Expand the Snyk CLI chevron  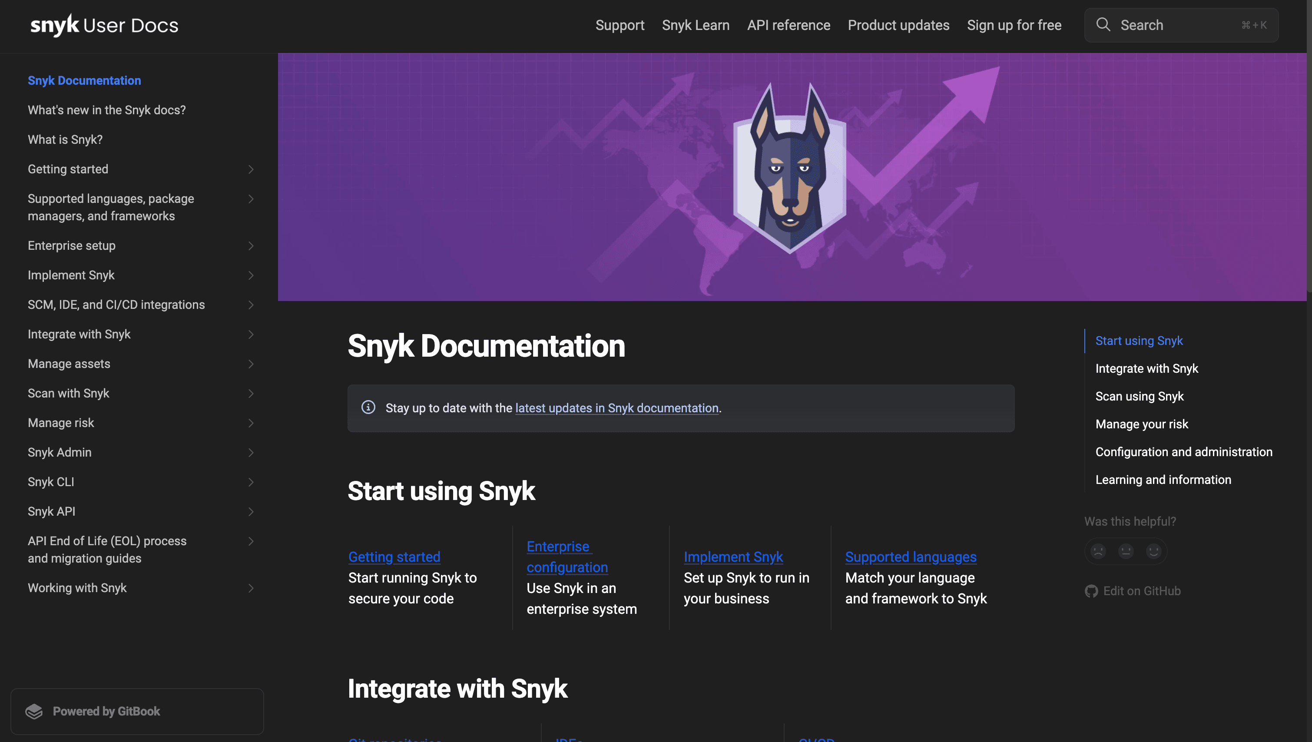[251, 482]
